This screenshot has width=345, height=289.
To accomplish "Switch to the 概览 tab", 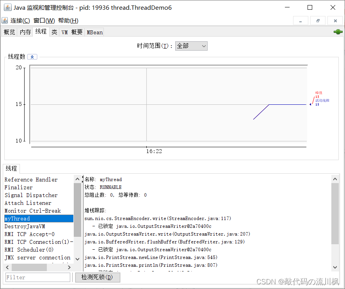I will tap(9, 32).
